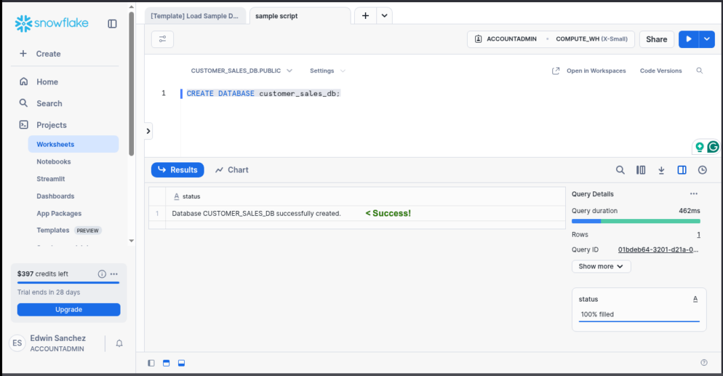Viewport: 723px width, 376px height.
Task: Toggle editor panel layout icon
Action: 166,363
